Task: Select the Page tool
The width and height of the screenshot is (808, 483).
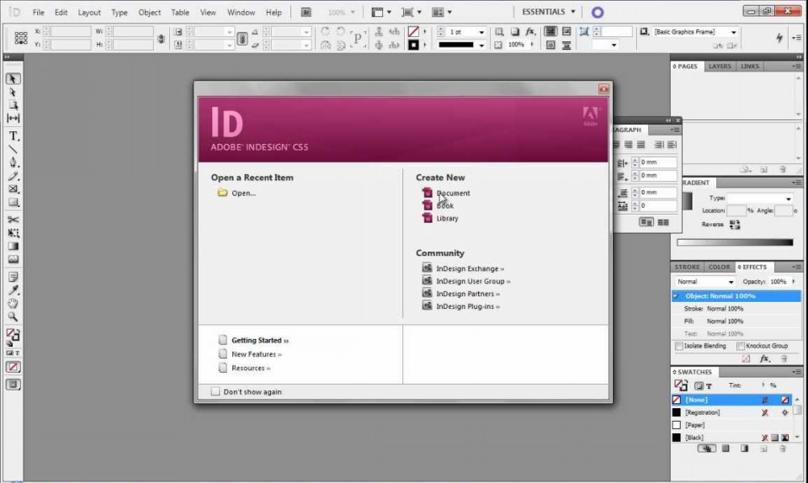Action: (x=13, y=105)
